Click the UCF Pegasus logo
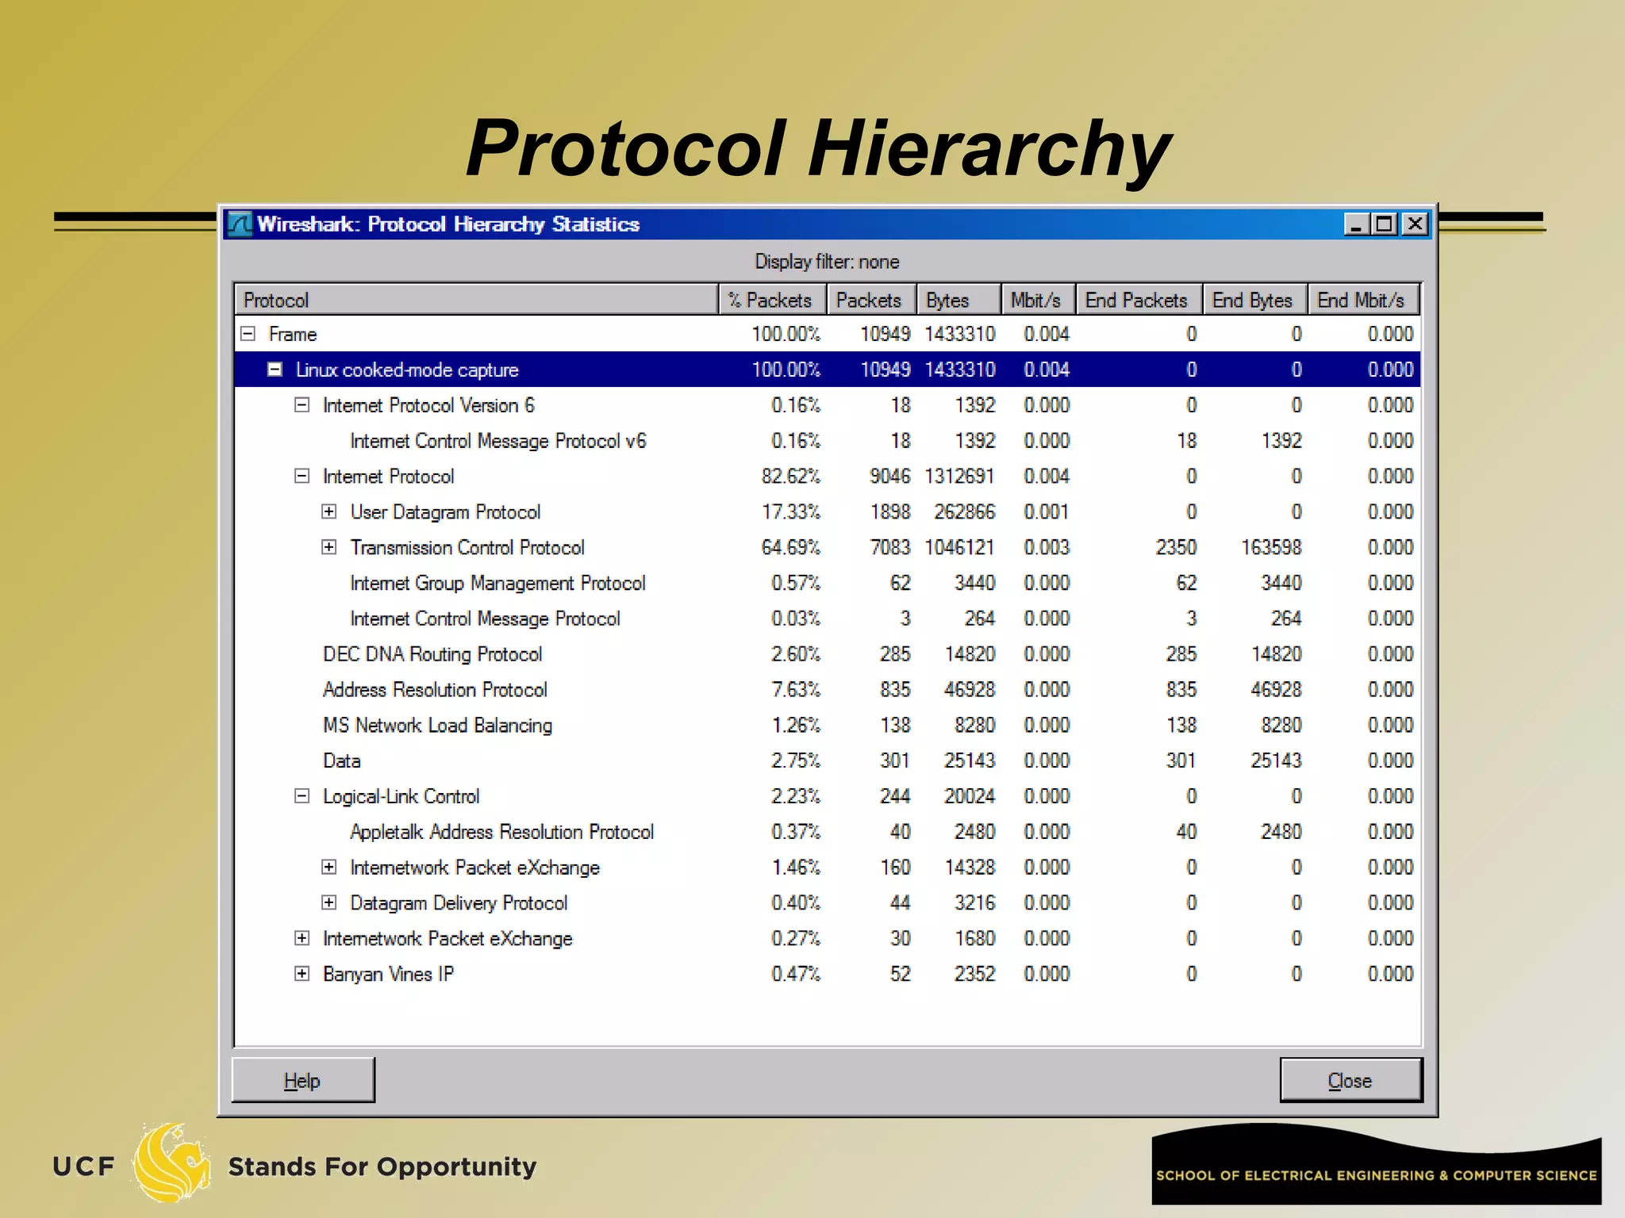 click(x=171, y=1162)
